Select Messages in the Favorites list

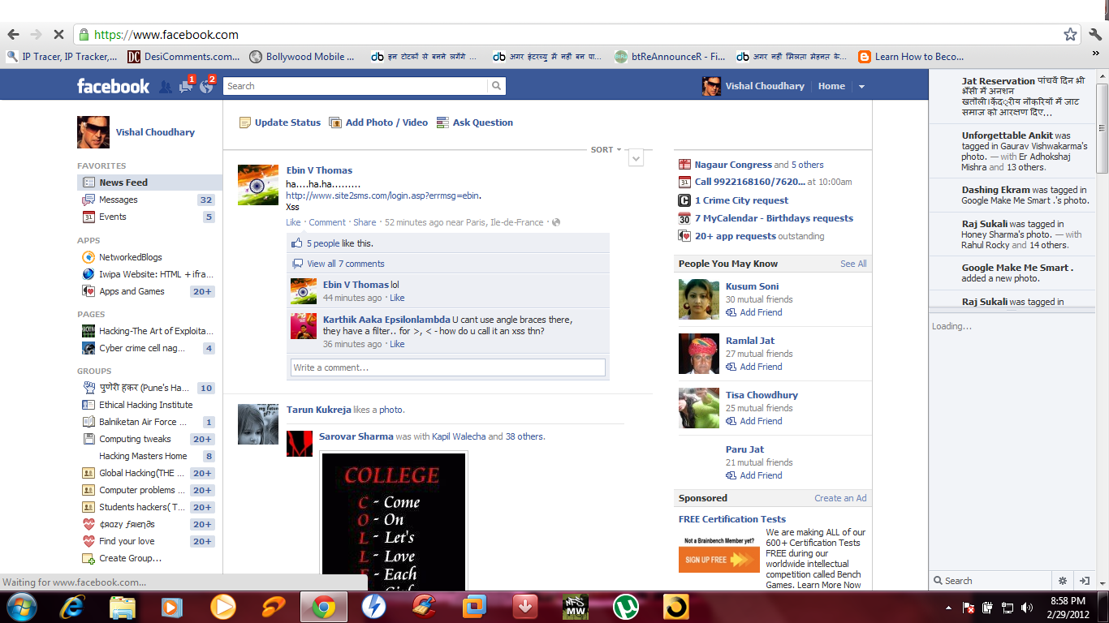click(x=118, y=200)
